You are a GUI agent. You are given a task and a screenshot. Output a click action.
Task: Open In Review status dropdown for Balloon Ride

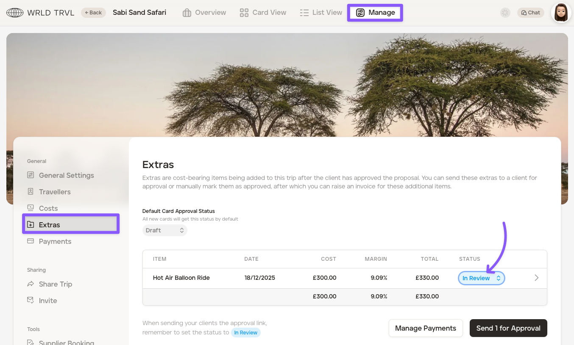click(481, 278)
